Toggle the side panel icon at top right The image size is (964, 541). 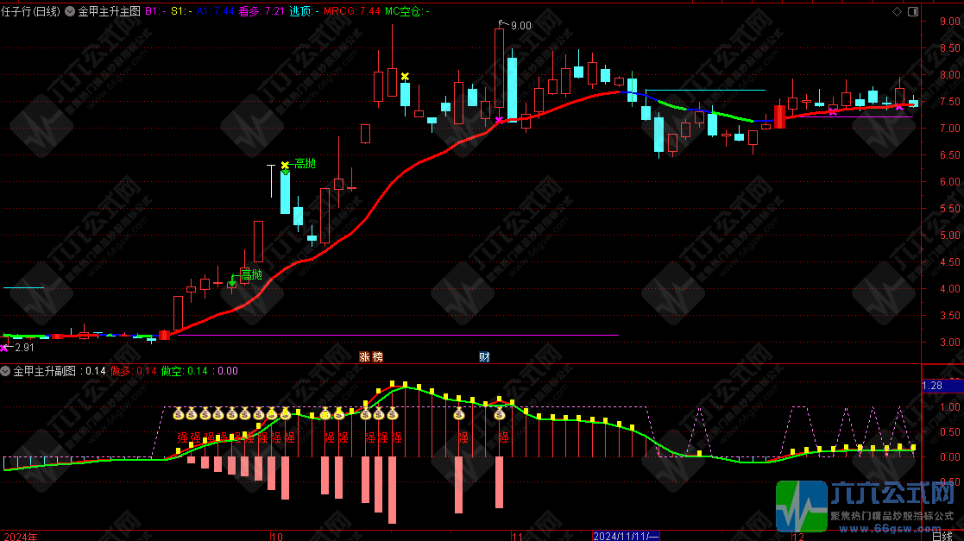click(x=911, y=11)
